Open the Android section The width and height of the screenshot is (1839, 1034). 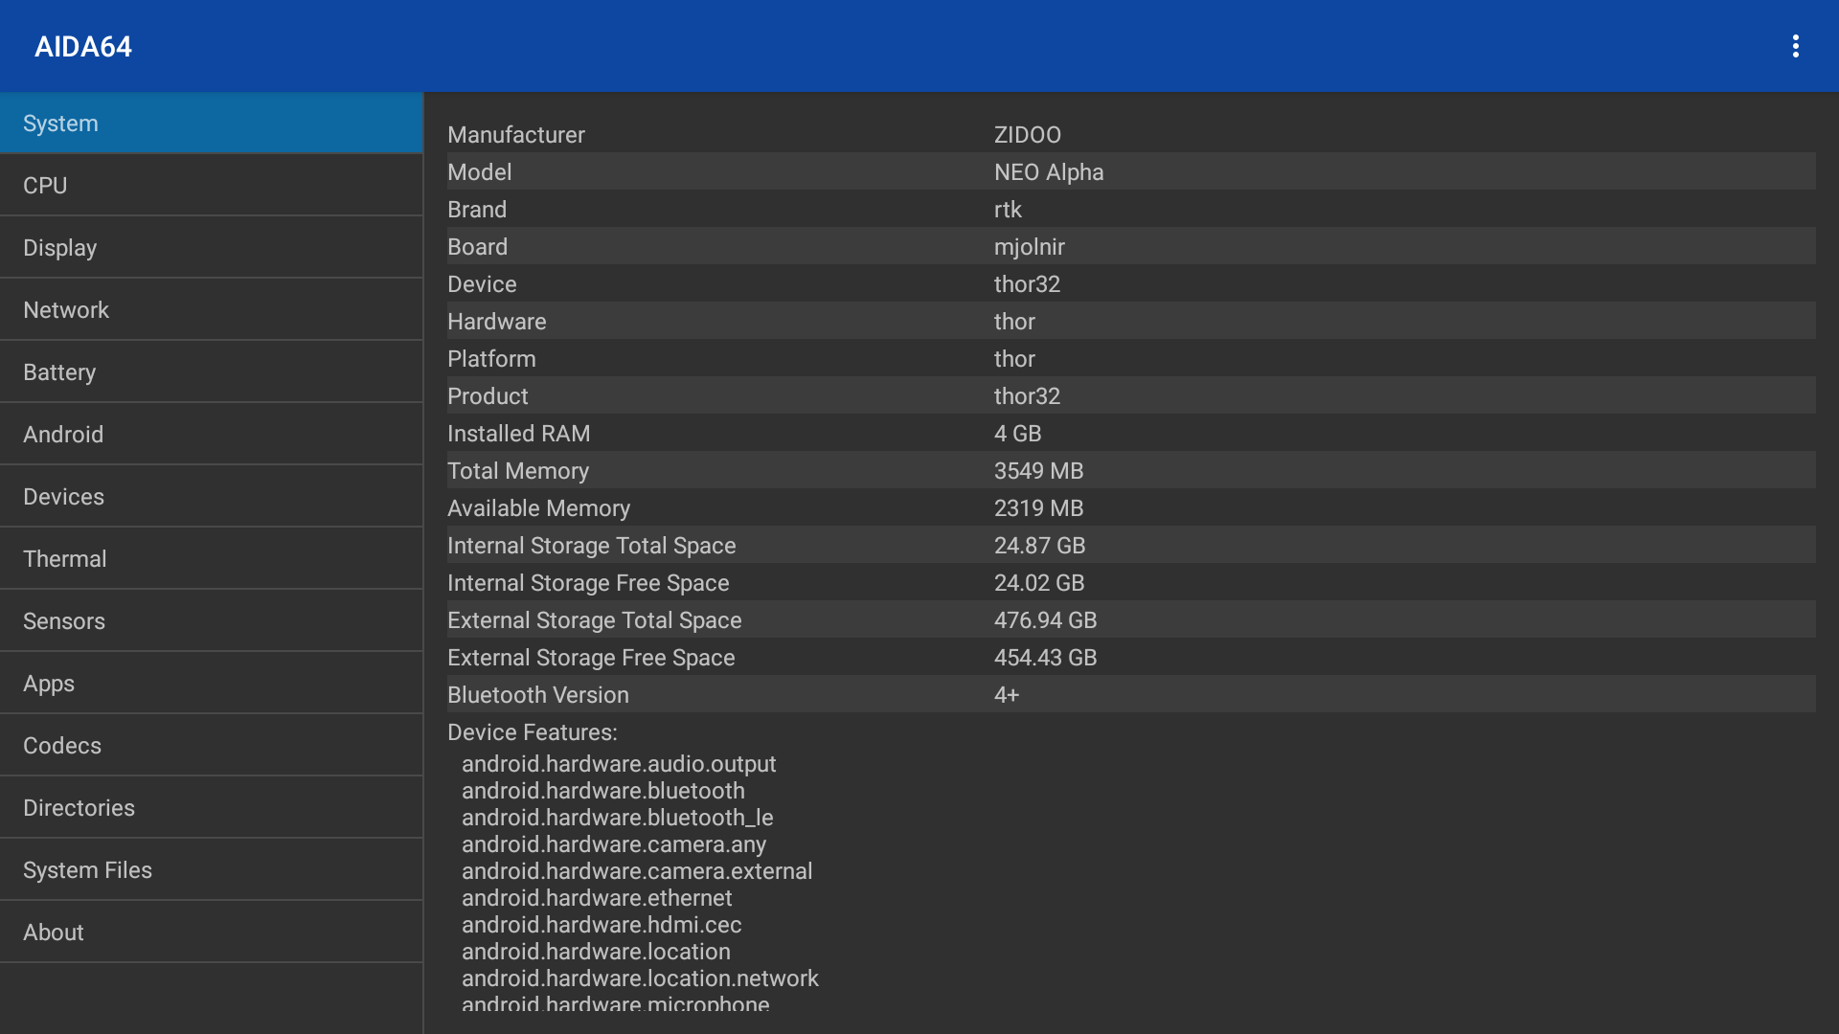pos(211,435)
